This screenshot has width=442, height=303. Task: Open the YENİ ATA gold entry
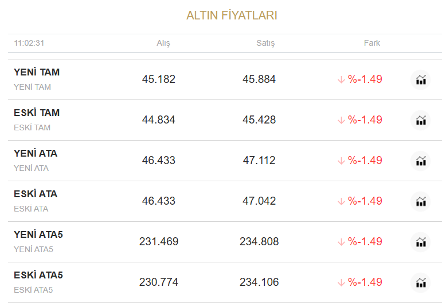[x=36, y=154]
